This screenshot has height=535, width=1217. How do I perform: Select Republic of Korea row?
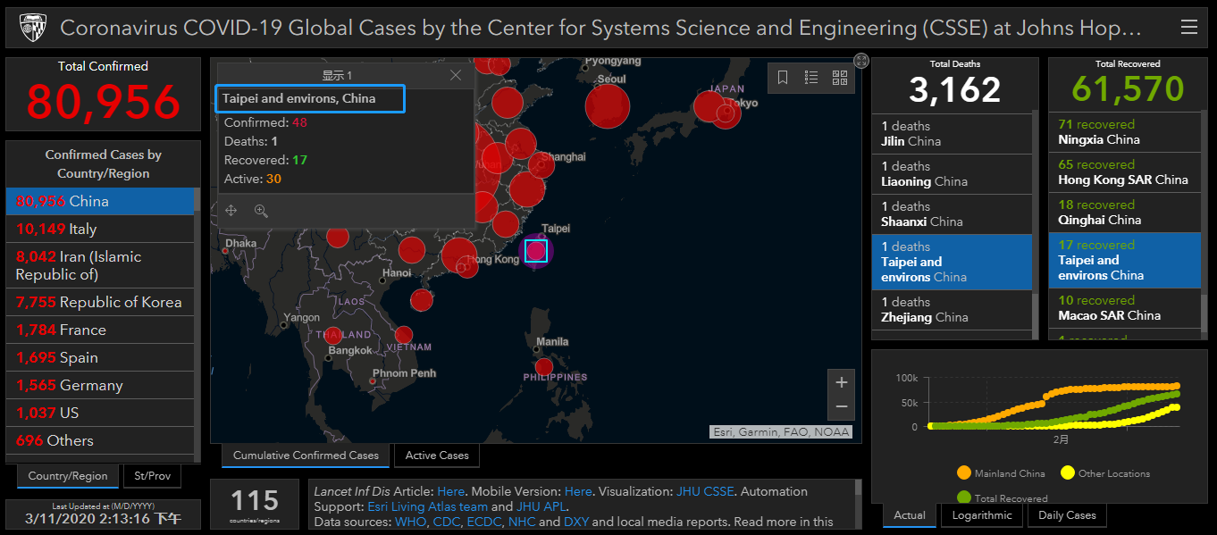99,302
